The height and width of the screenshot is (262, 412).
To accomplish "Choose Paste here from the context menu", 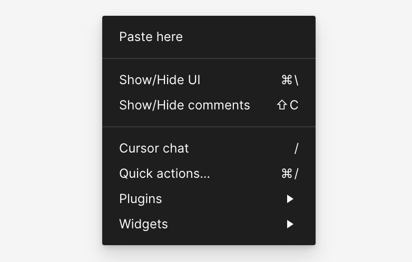I will [151, 37].
